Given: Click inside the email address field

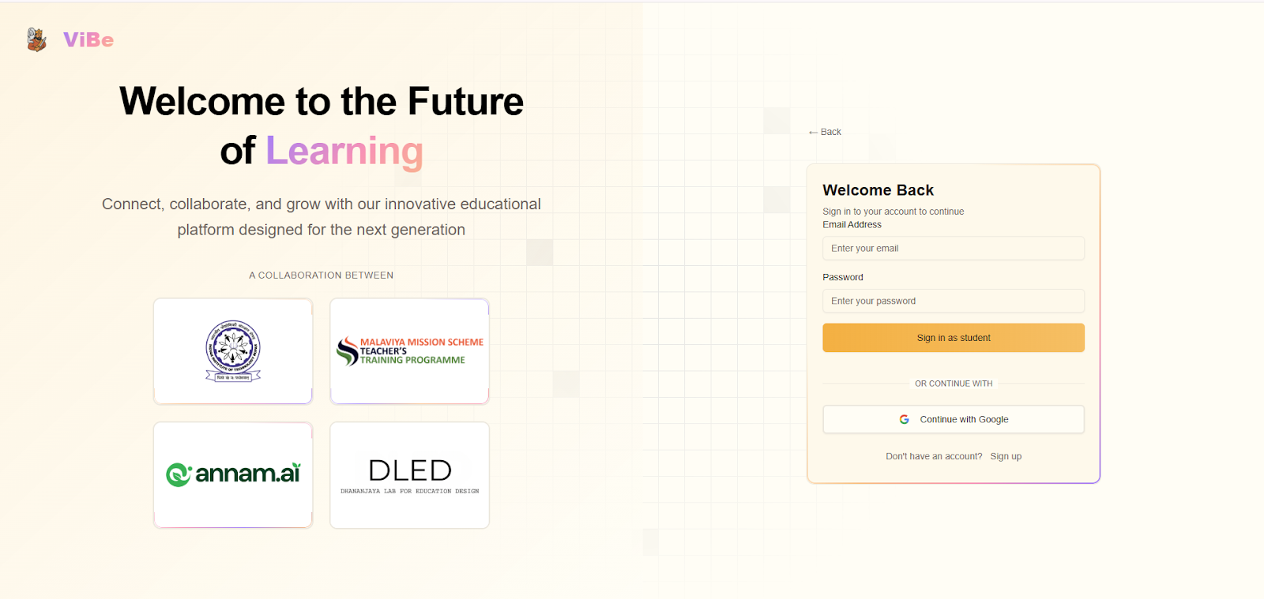Looking at the screenshot, I should (x=953, y=248).
